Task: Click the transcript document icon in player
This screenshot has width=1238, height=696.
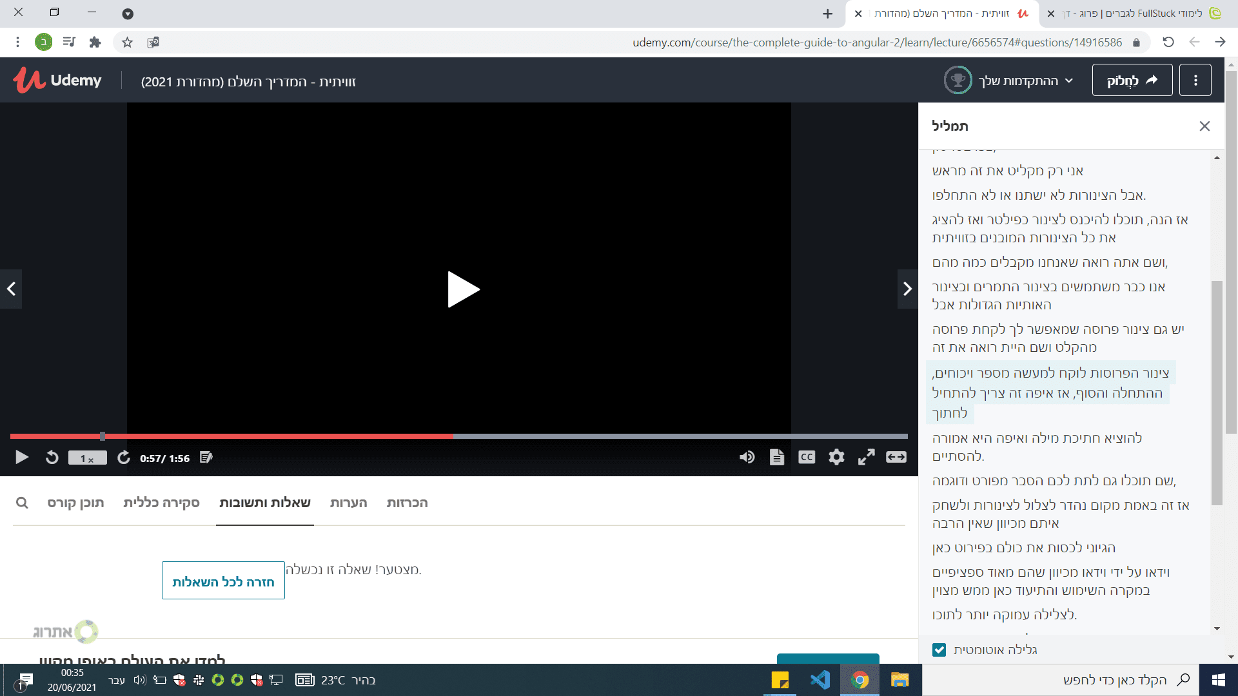Action: (776, 458)
